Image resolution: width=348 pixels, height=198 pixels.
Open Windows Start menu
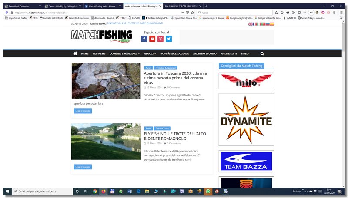click(7, 191)
